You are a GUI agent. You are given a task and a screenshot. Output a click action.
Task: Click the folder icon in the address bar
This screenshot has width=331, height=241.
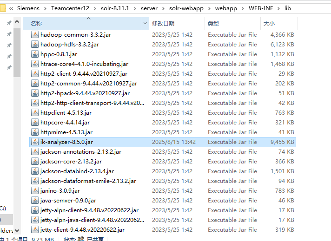pos(3,8)
